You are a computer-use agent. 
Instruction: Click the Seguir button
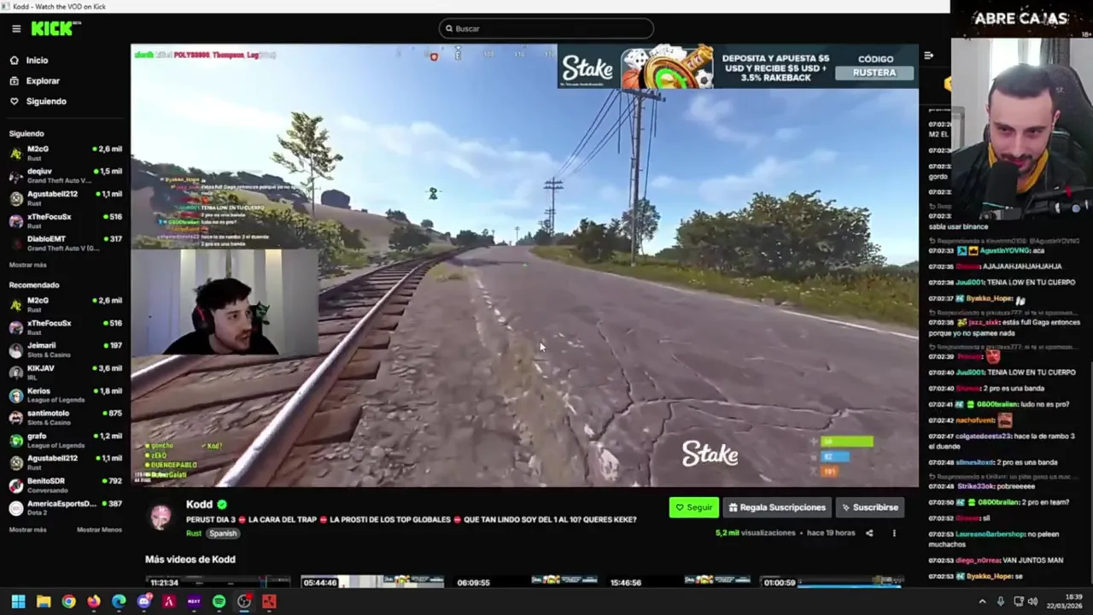(694, 507)
